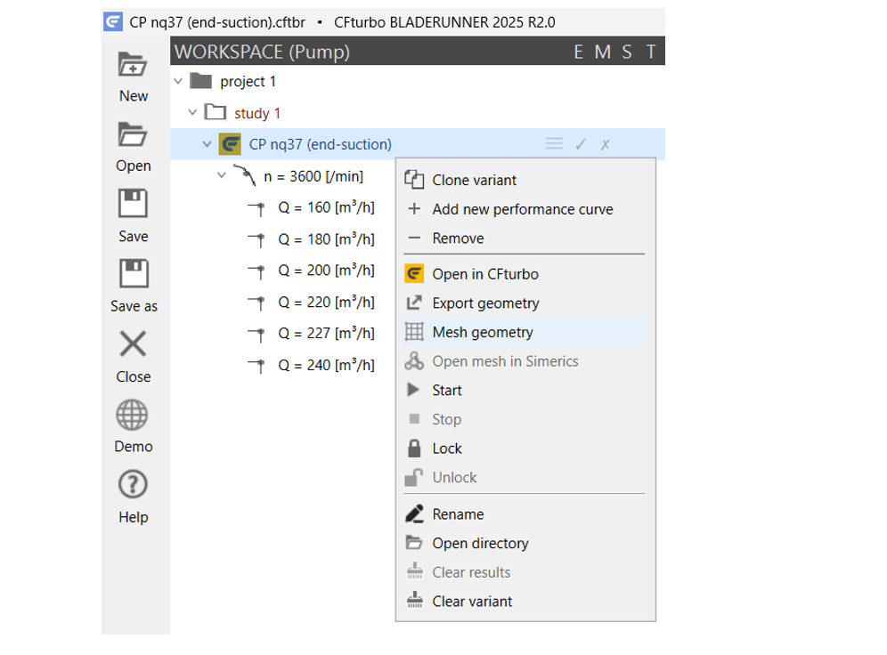Click the New project icon in sidebar
Image resolution: width=887 pixels, height=655 pixels.
tap(133, 64)
